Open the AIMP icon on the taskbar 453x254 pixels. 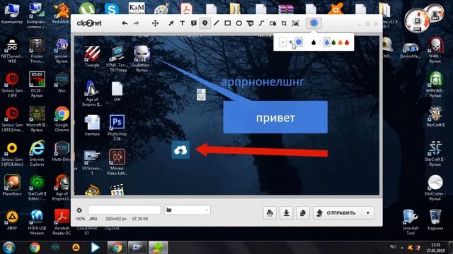[76, 248]
